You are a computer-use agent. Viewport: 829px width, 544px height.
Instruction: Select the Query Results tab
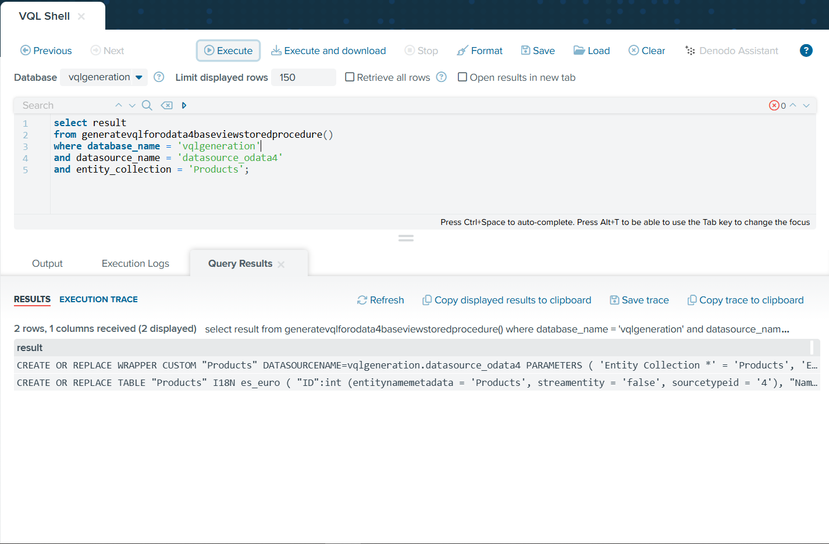[240, 263]
